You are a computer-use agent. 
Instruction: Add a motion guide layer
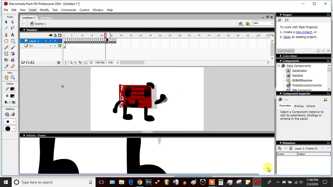click(28, 62)
